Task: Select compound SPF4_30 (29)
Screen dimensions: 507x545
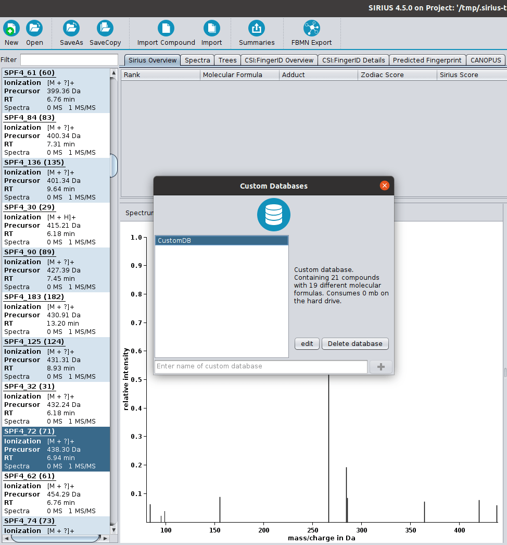Action: (56, 225)
